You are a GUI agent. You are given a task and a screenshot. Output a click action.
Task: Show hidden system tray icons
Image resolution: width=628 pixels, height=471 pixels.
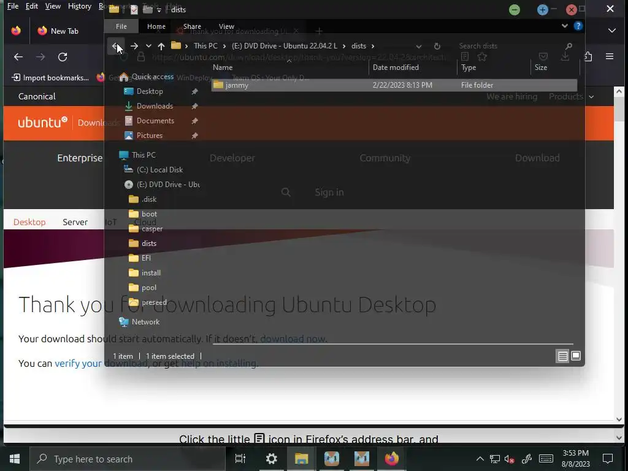tap(480, 459)
